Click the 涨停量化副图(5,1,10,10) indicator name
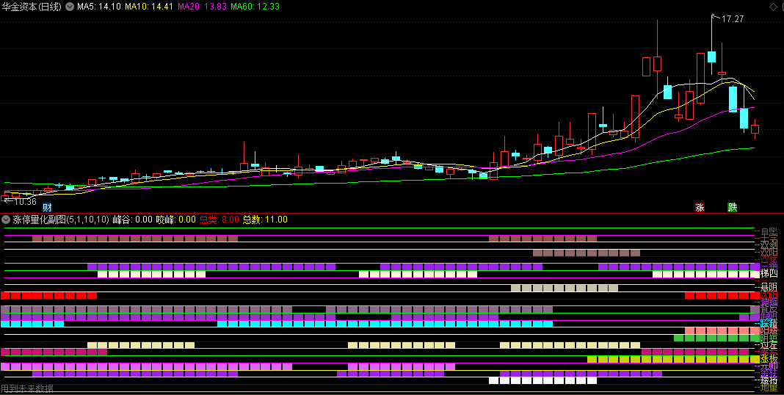The width and height of the screenshot is (784, 395). coord(61,220)
